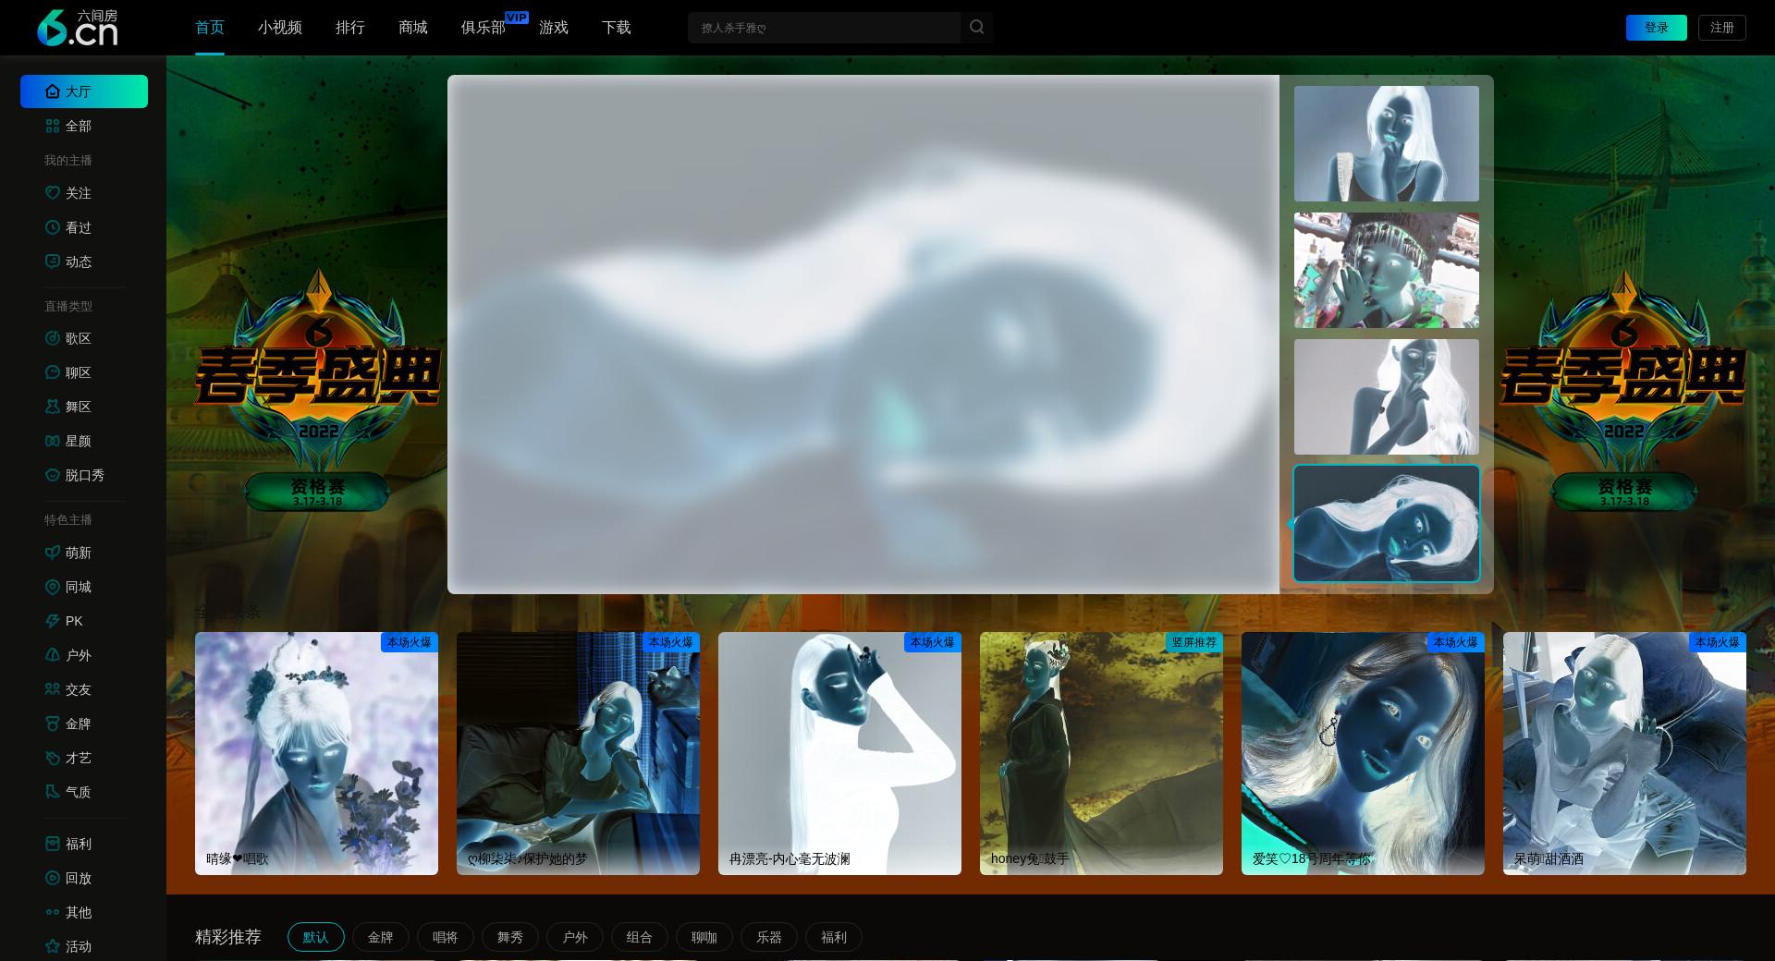This screenshot has height=961, width=1775.
Task: Select the 乐器 recommendation filter
Action: (x=769, y=937)
